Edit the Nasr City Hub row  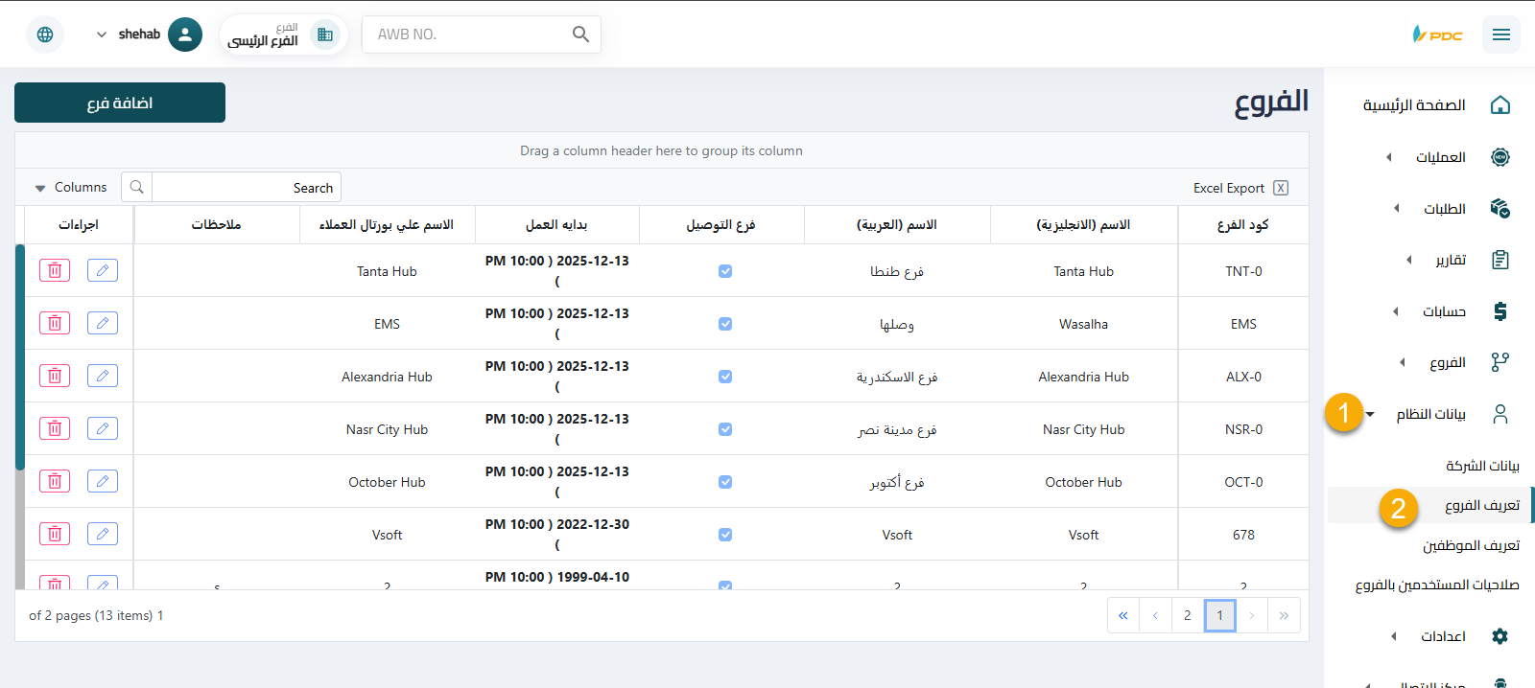[x=103, y=428]
